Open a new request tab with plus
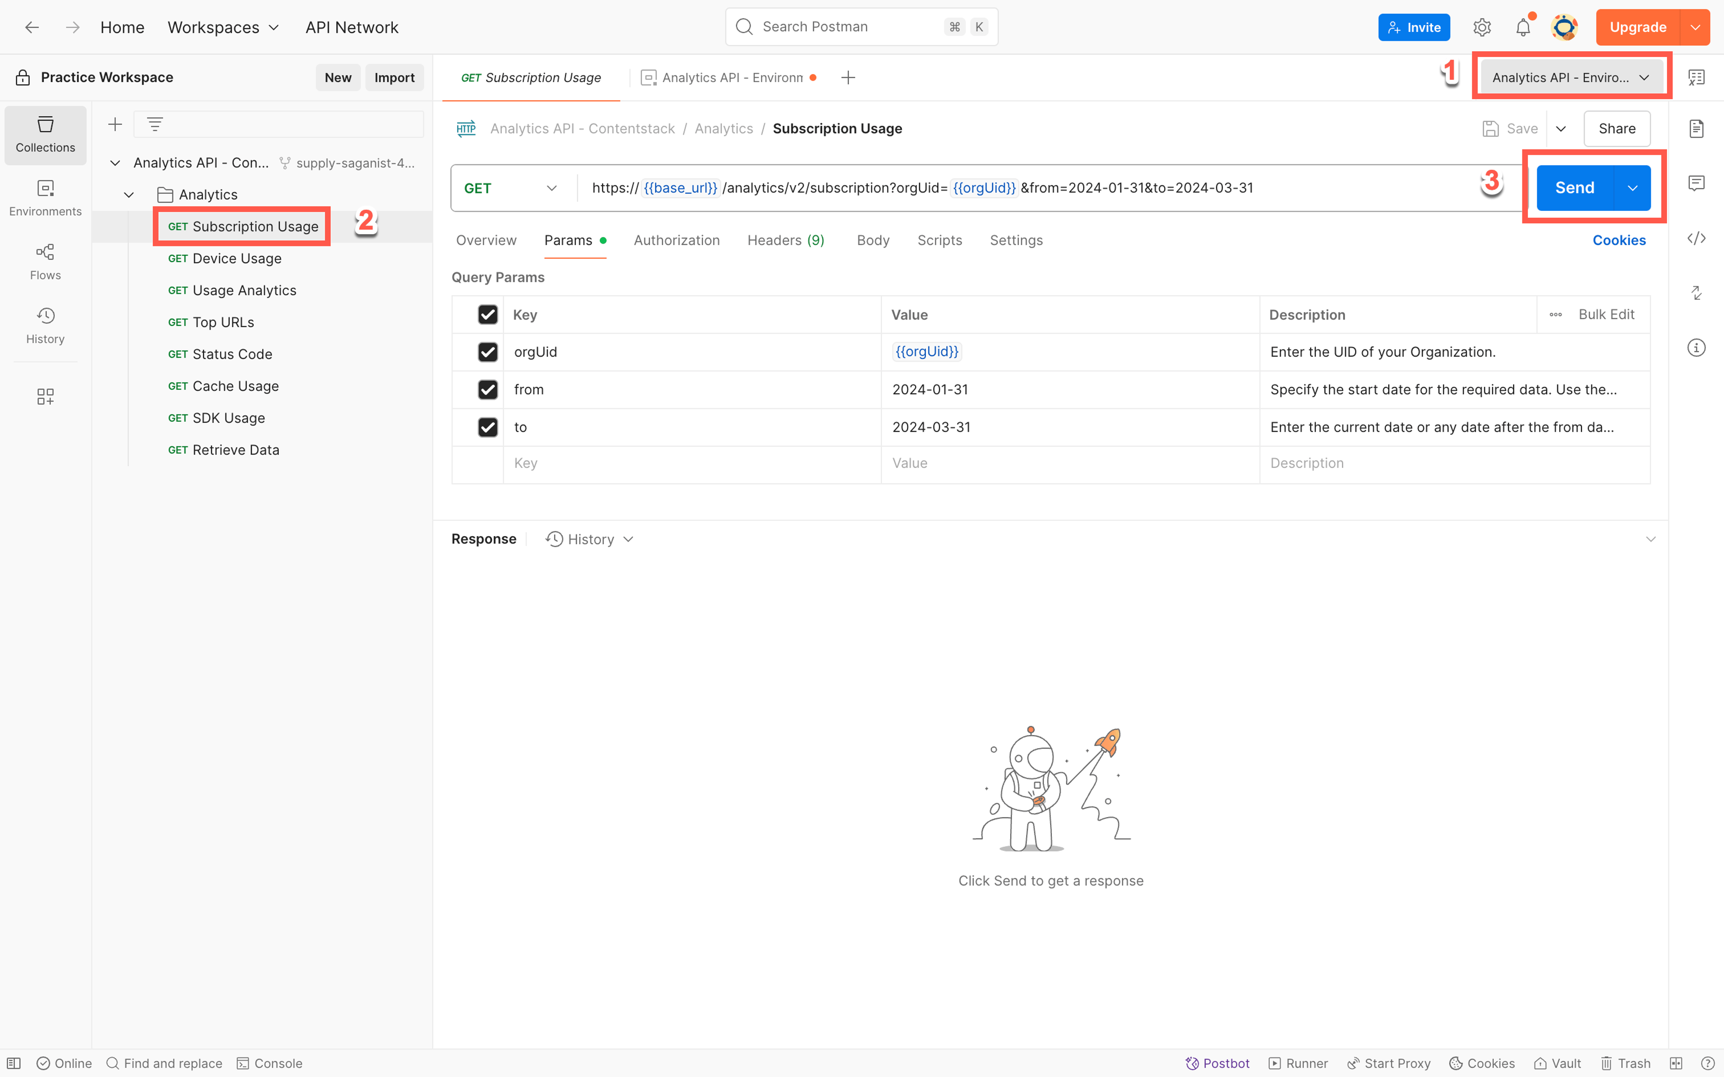 (x=848, y=78)
